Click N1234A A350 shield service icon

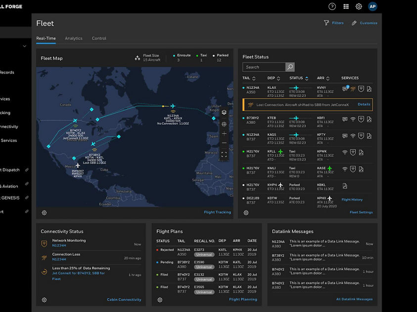coord(361,89)
